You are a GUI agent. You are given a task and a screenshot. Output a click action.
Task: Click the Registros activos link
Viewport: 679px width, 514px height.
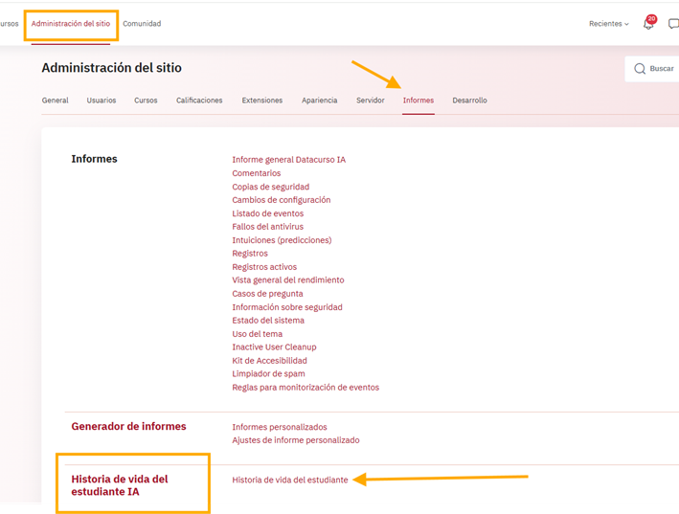click(x=264, y=267)
